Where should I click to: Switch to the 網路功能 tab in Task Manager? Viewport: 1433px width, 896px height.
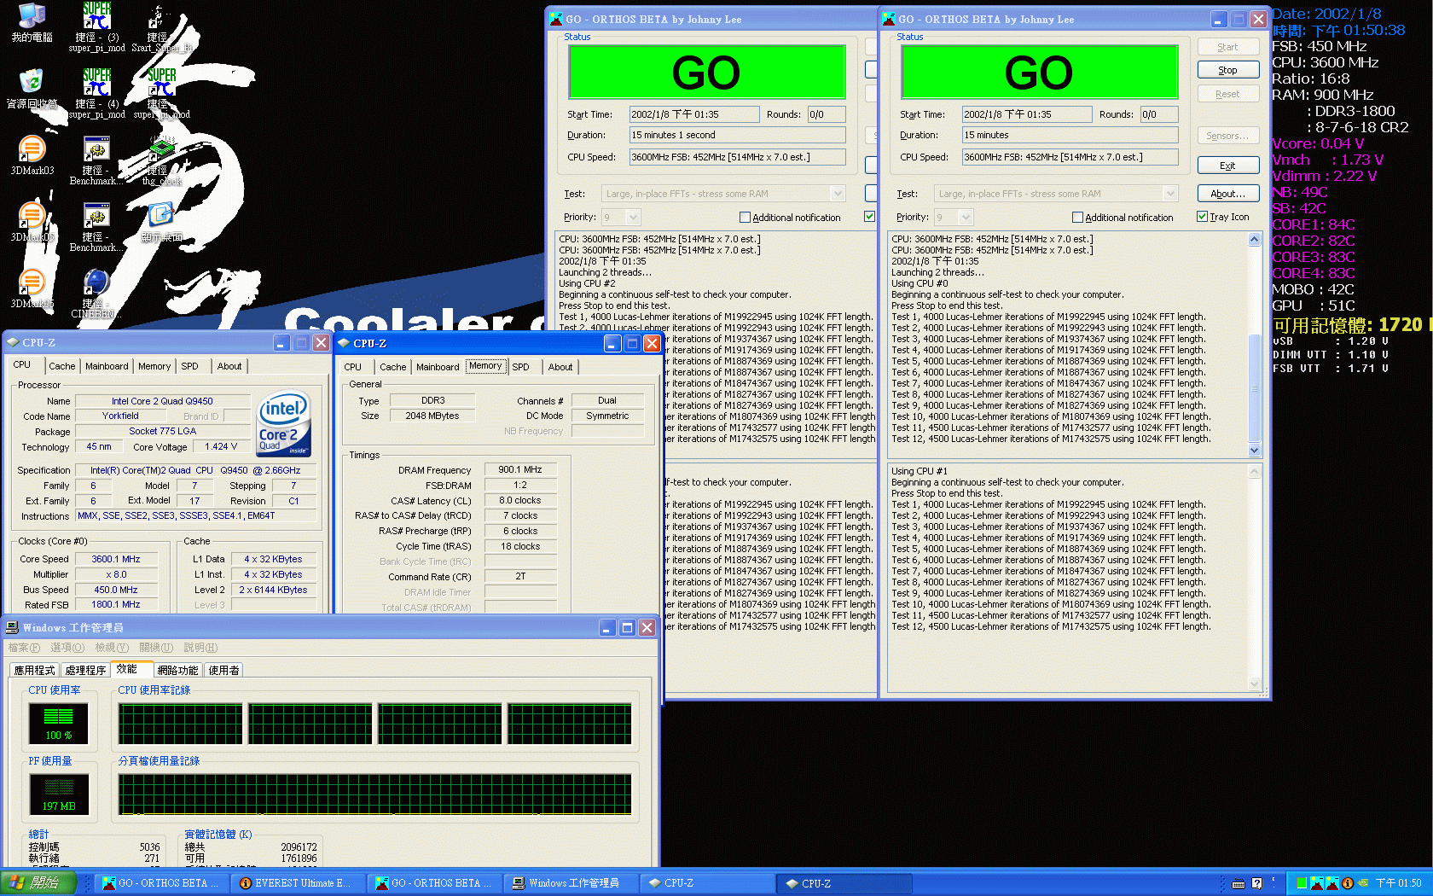(177, 671)
